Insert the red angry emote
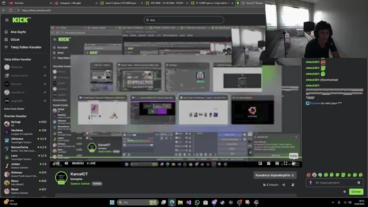The width and height of the screenshot is (368, 207). 308,175
